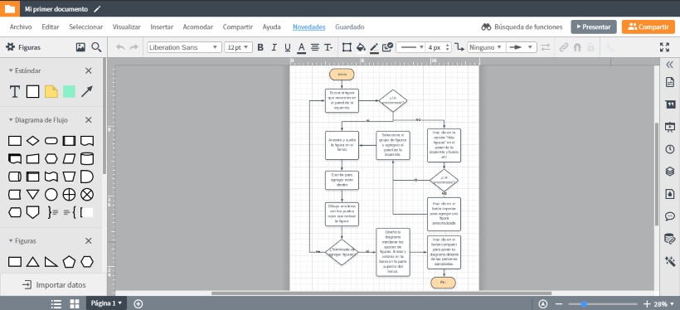Click the Undo arrow
The height and width of the screenshot is (310, 680).
pos(120,47)
